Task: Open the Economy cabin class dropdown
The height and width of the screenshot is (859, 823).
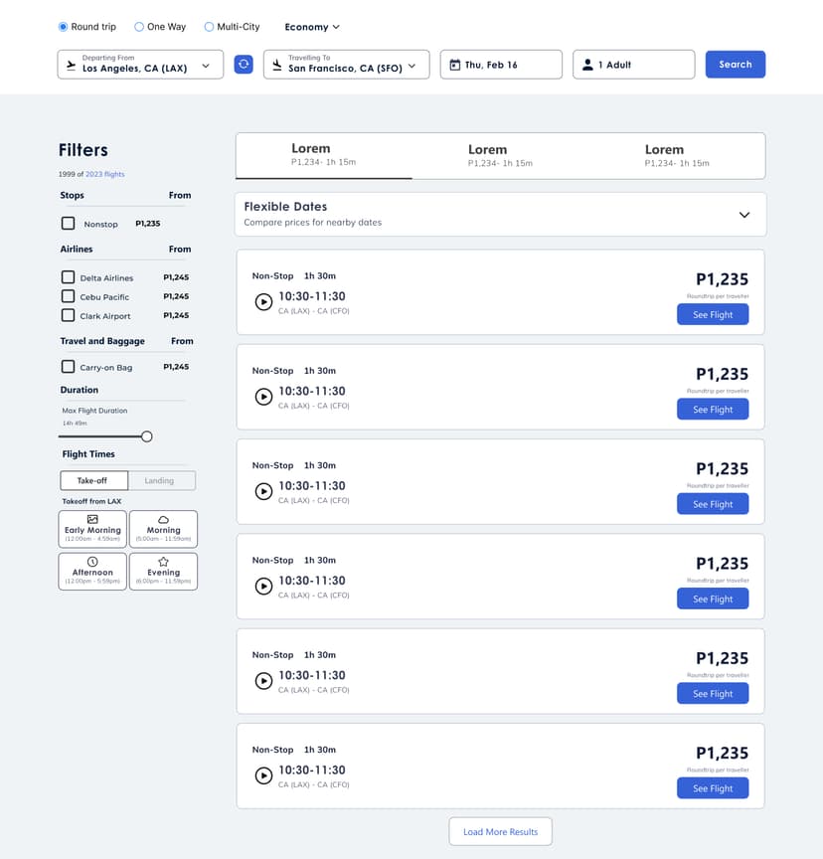Action: (x=311, y=27)
